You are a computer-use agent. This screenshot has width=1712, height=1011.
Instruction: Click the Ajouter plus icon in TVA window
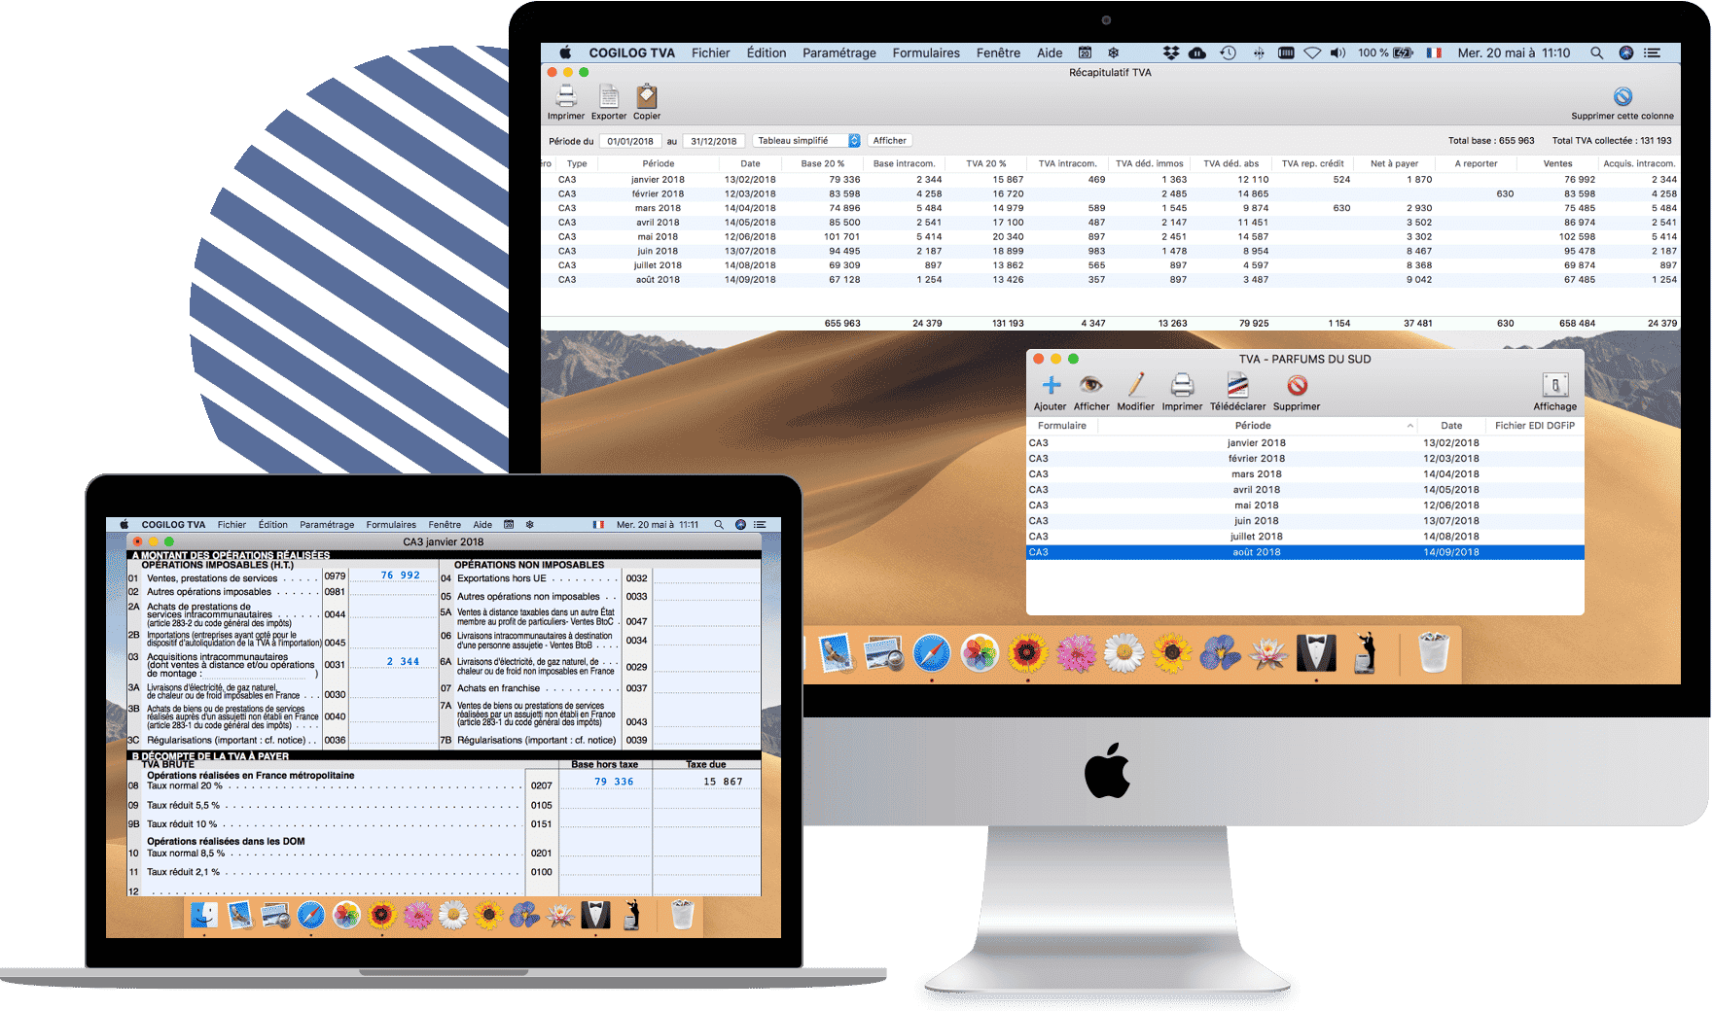point(1051,385)
